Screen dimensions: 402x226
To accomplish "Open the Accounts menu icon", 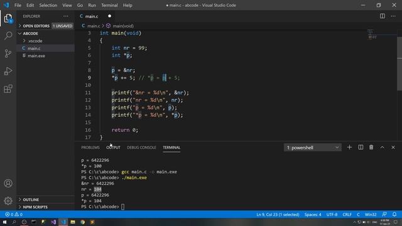I will point(8,183).
